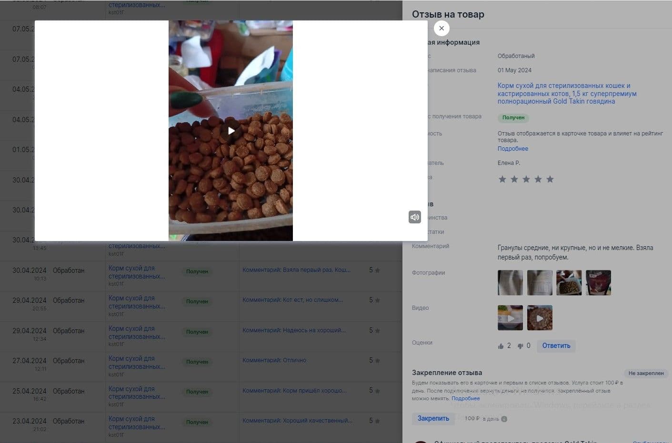Open product link in 29.04.2024 12:34 row
The height and width of the screenshot is (443, 672).
[x=137, y=333]
